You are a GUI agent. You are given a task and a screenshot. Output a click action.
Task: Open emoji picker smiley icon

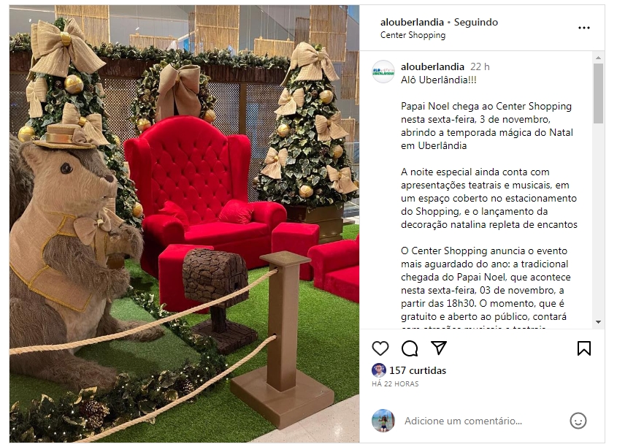578,421
